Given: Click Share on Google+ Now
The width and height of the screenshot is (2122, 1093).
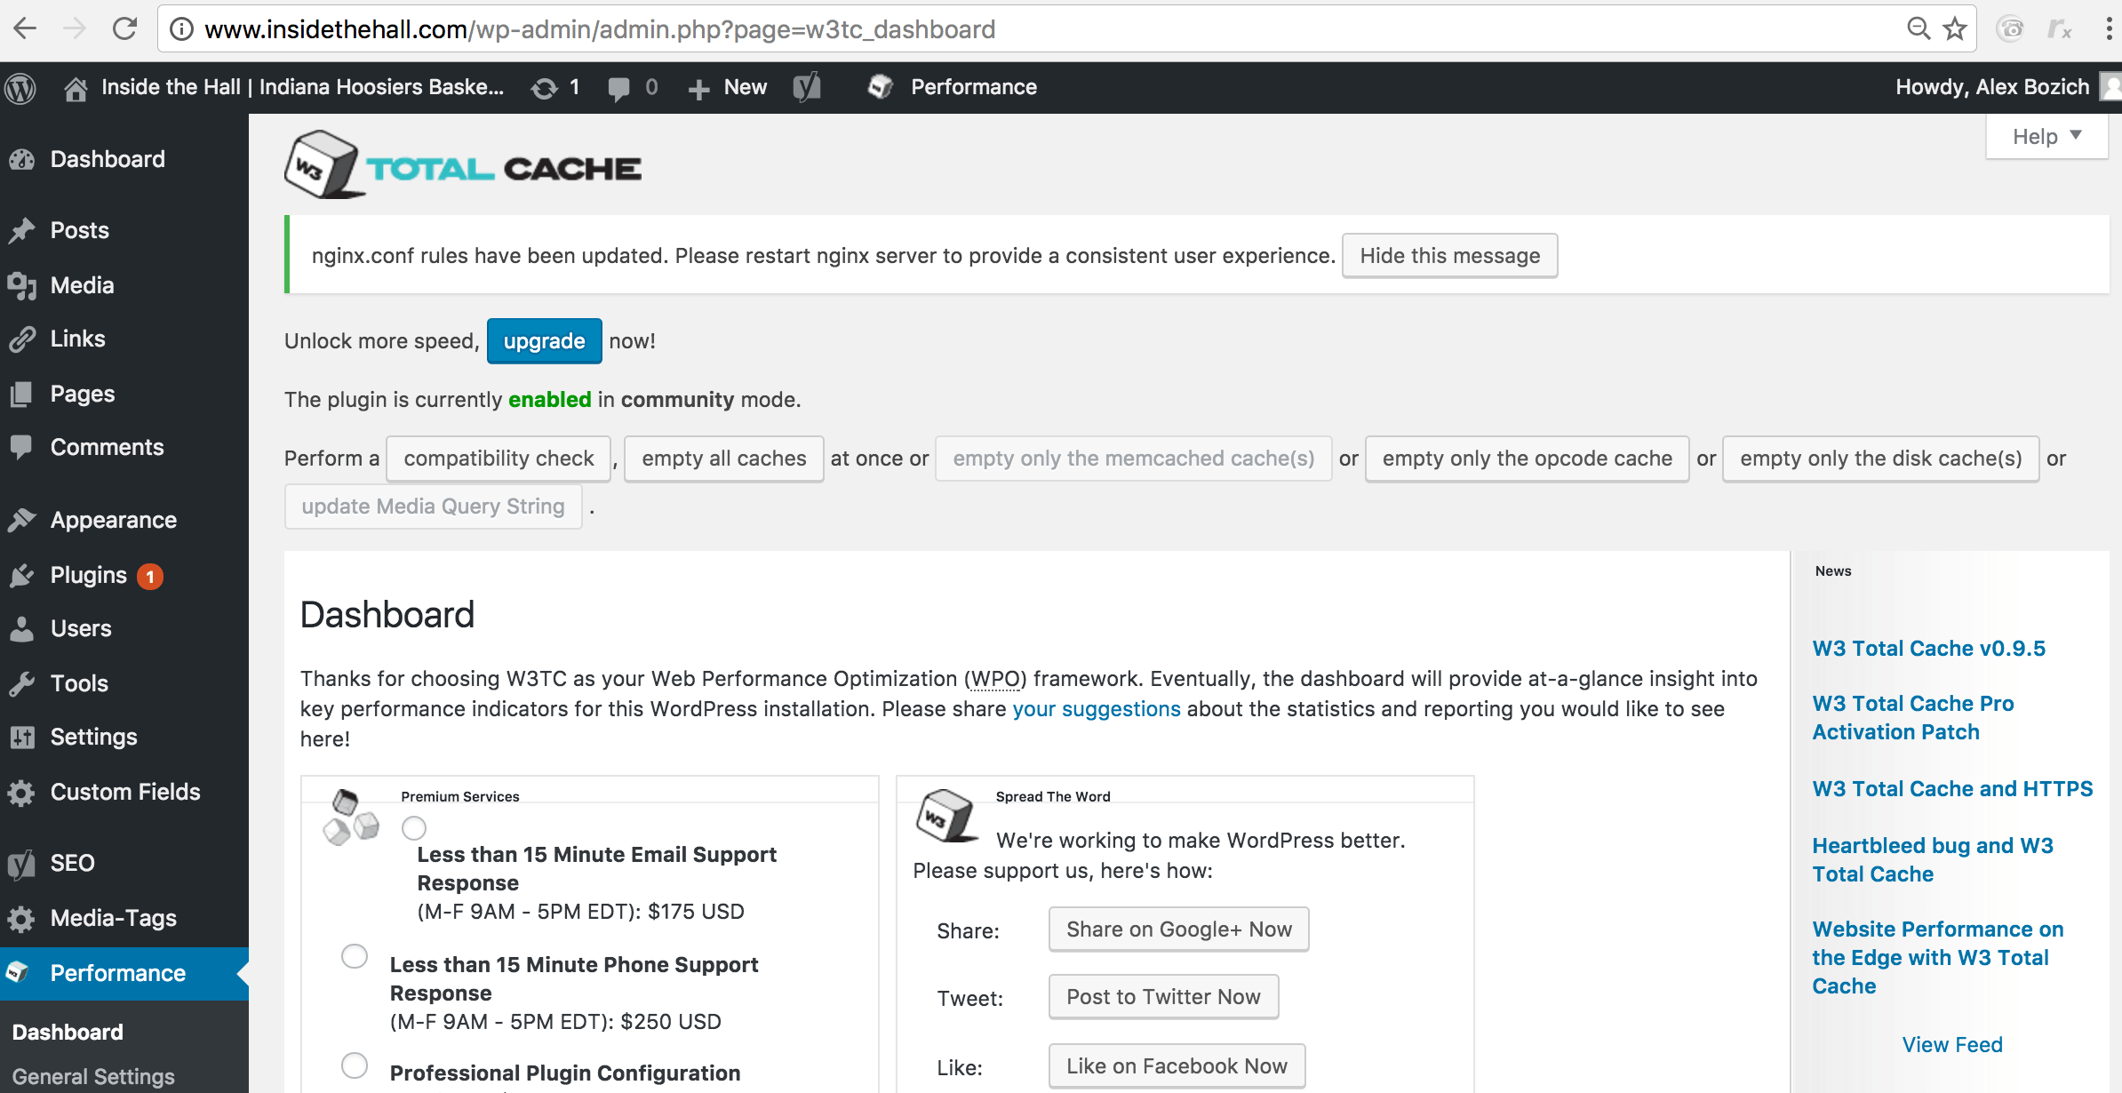Looking at the screenshot, I should pos(1178,929).
